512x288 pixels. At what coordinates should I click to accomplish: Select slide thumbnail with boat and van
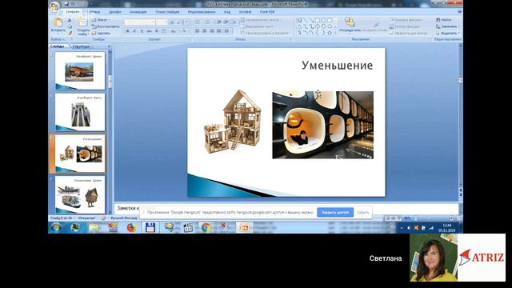(x=80, y=195)
